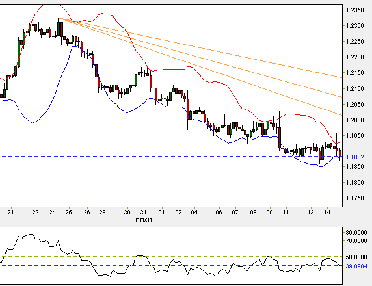The height and width of the screenshot is (286, 372).
Task: Click the blue current price 1.1882 label
Action: tap(354, 157)
